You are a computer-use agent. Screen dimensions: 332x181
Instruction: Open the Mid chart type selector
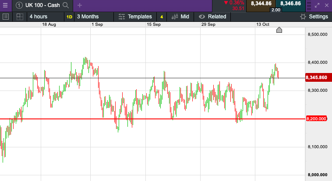[180, 17]
